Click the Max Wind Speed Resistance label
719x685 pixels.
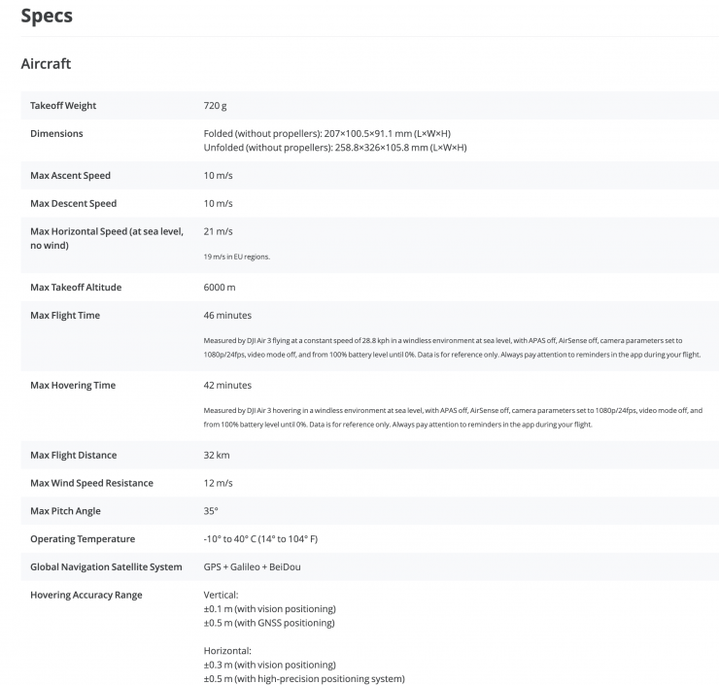[91, 483]
